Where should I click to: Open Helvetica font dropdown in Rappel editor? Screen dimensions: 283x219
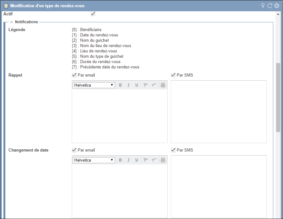coord(94,85)
